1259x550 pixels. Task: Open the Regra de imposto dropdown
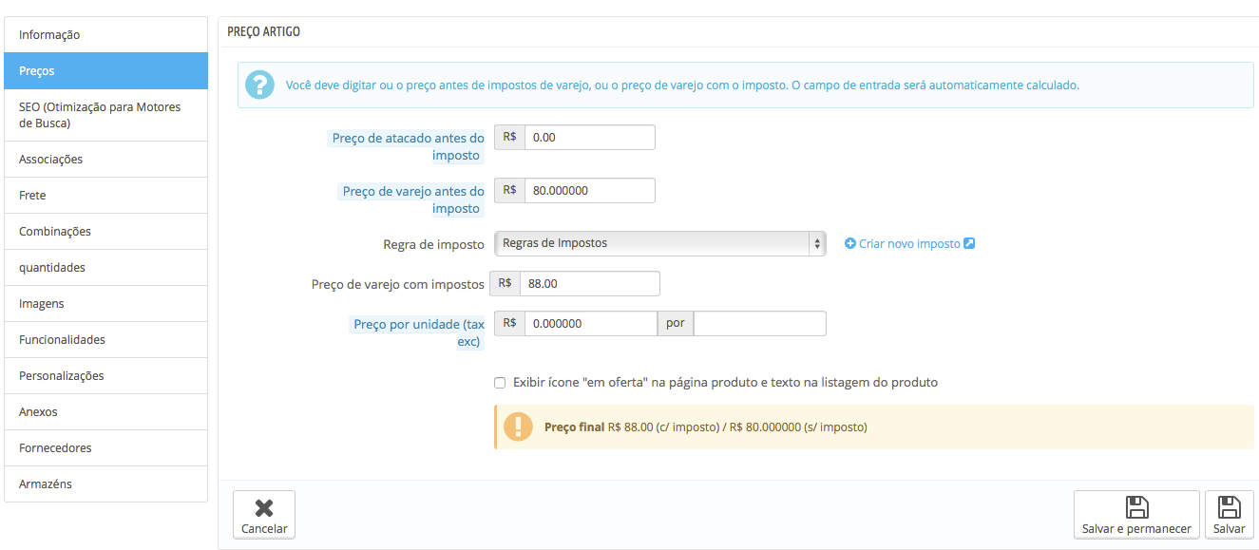tap(660, 243)
